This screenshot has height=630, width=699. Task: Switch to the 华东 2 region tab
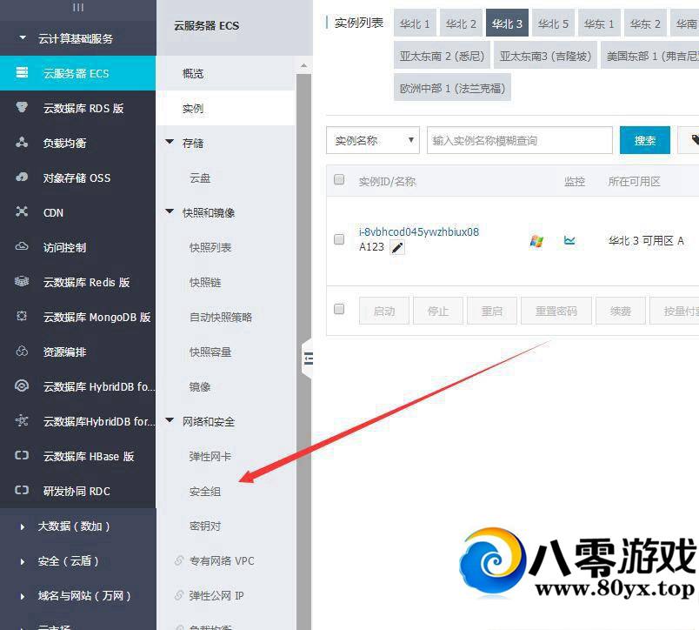point(645,23)
